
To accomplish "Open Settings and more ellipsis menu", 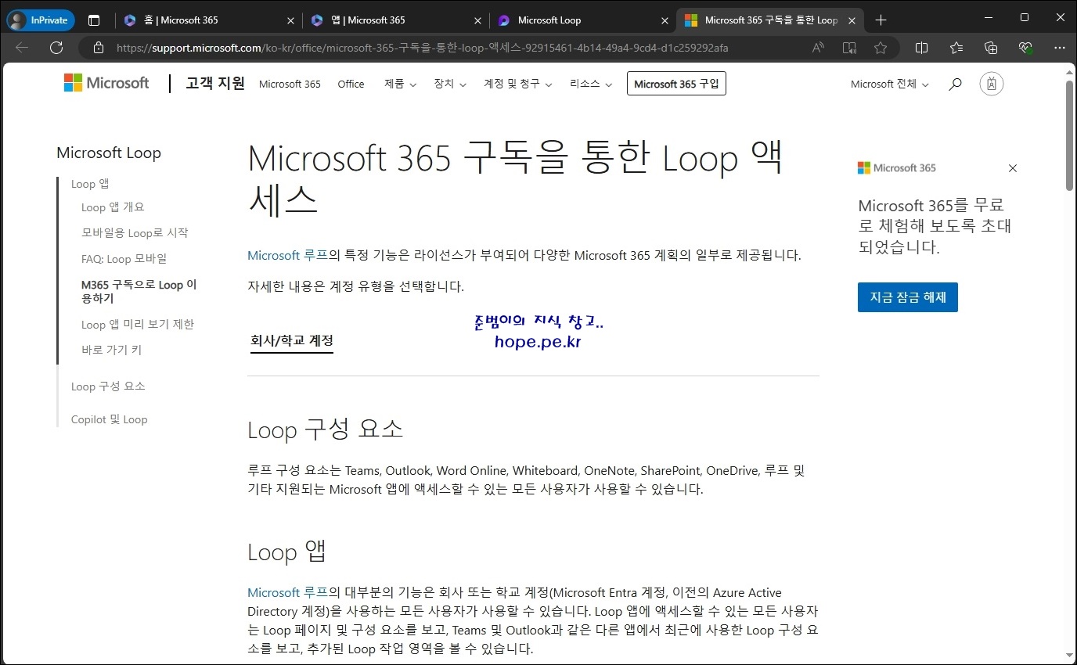I will tap(1058, 48).
